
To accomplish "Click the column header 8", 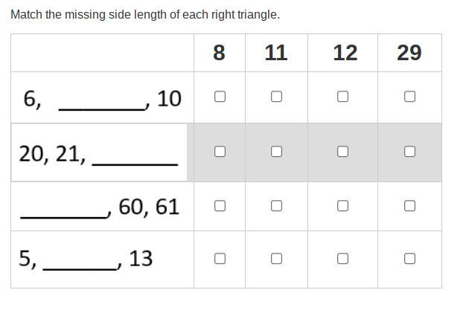I will pos(219,53).
